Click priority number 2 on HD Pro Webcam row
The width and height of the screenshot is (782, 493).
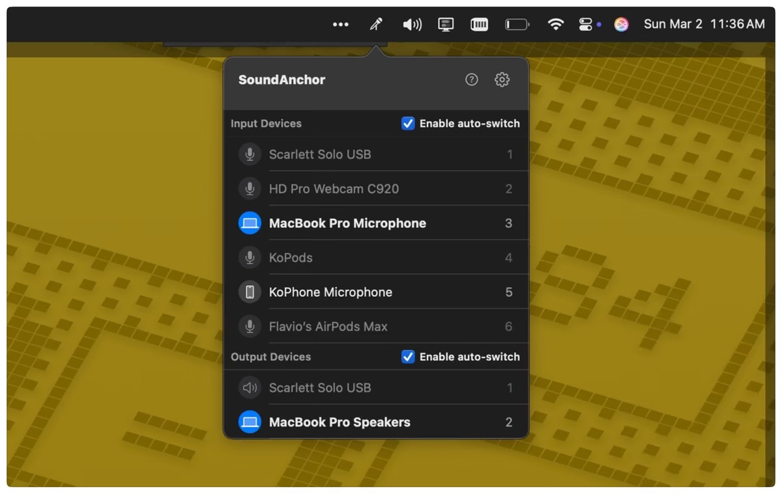point(509,189)
